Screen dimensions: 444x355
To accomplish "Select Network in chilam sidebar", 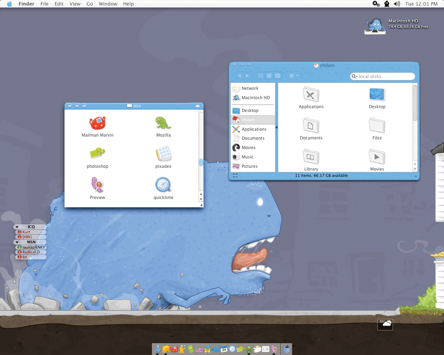I will pos(253,88).
